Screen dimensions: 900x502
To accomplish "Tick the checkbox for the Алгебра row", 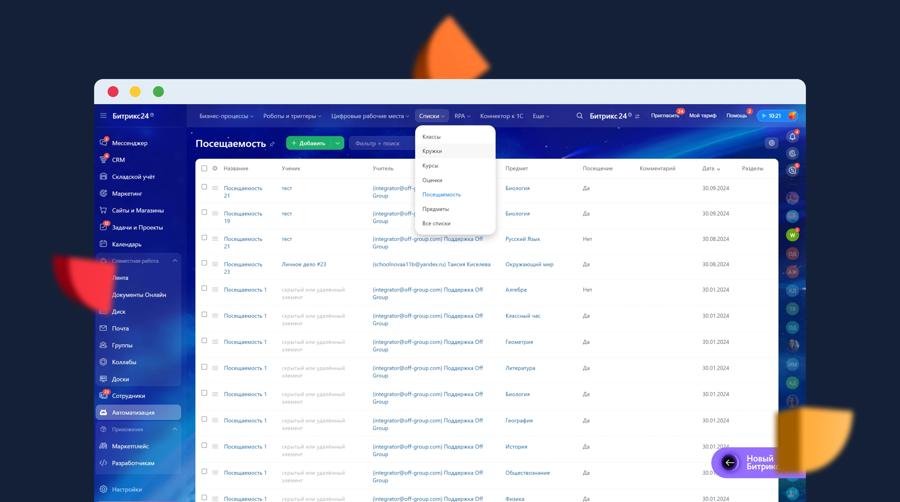I will (x=204, y=288).
